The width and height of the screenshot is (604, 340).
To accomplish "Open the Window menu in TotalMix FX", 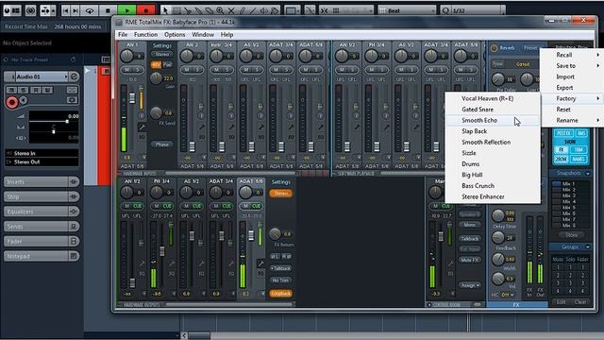I will [x=203, y=34].
